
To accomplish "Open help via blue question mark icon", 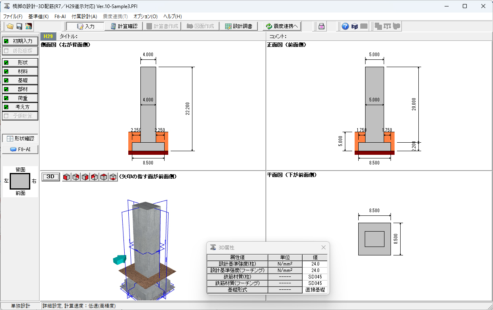I will pos(345,26).
